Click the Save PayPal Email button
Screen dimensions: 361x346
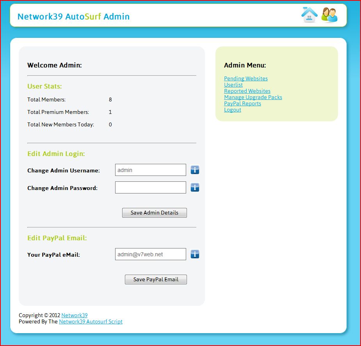coord(156,279)
